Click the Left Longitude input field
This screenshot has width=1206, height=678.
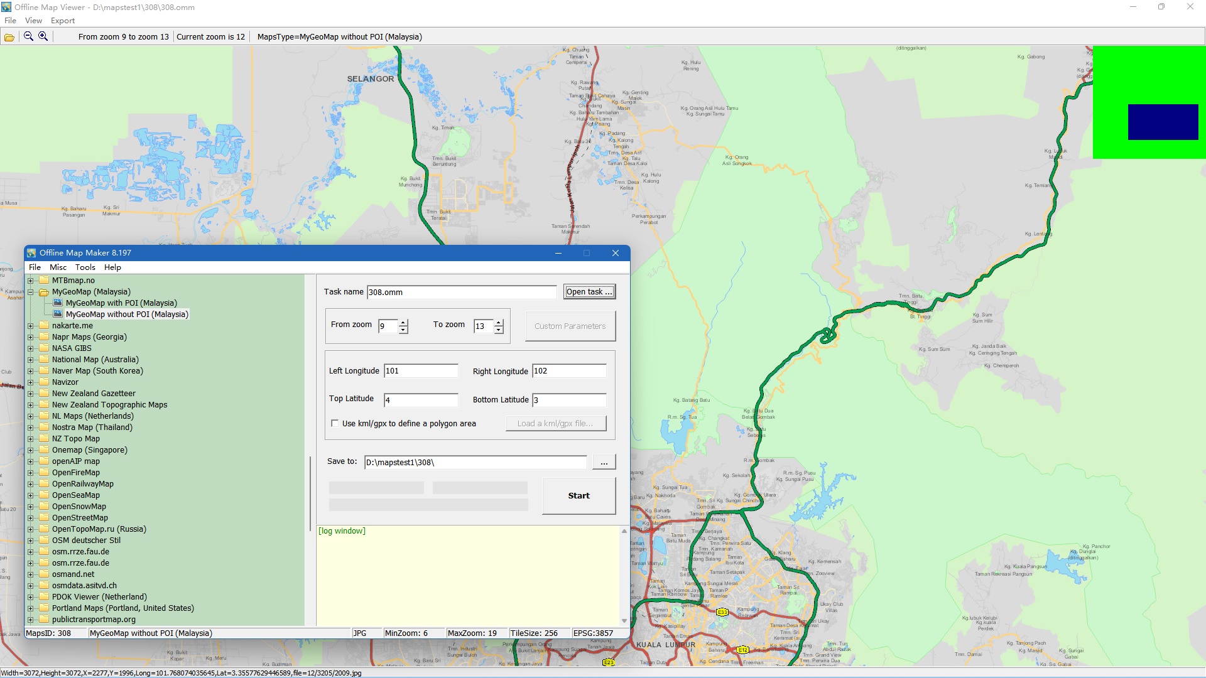point(421,371)
